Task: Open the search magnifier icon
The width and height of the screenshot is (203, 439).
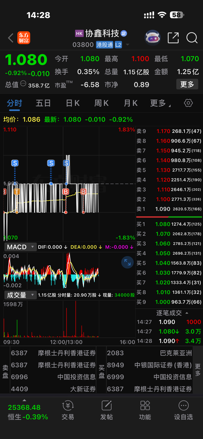Action: 192,38
